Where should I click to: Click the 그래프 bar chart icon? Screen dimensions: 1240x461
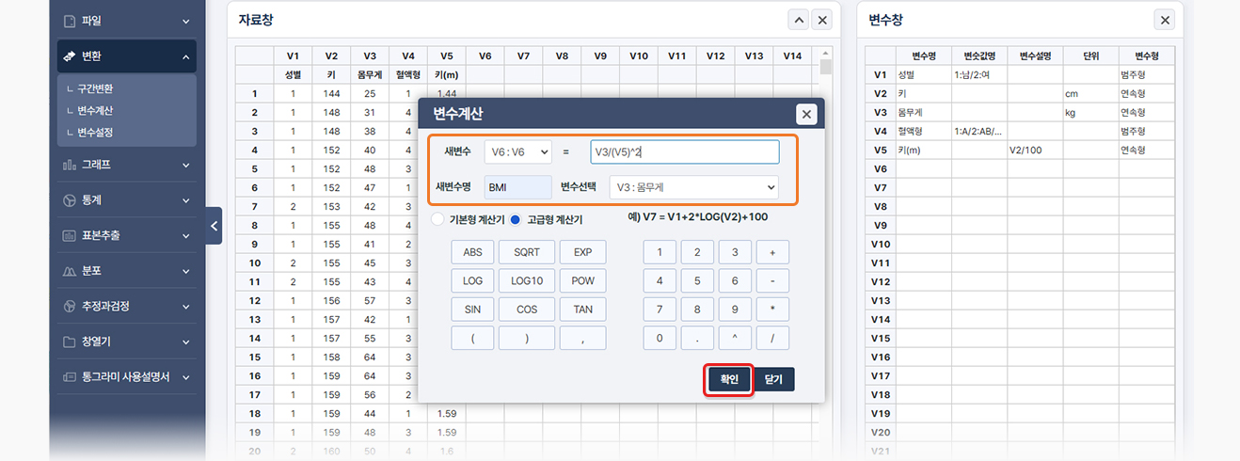click(x=69, y=165)
